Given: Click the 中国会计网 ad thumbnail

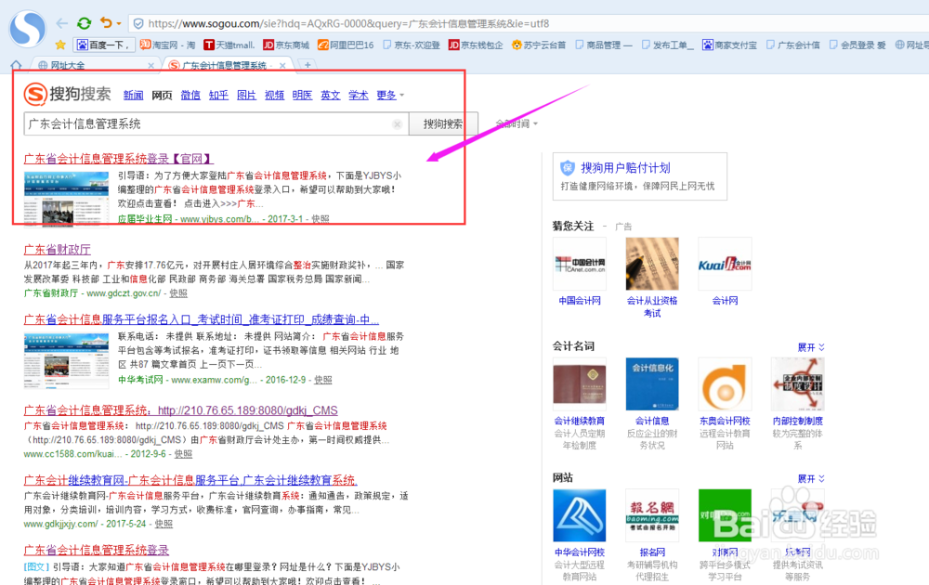Looking at the screenshot, I should coord(580,264).
